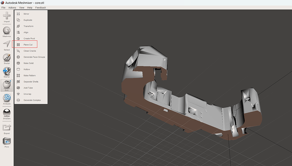292x166 pixels.
Task: Select the Hollow option
Action: pyautogui.click(x=27, y=69)
